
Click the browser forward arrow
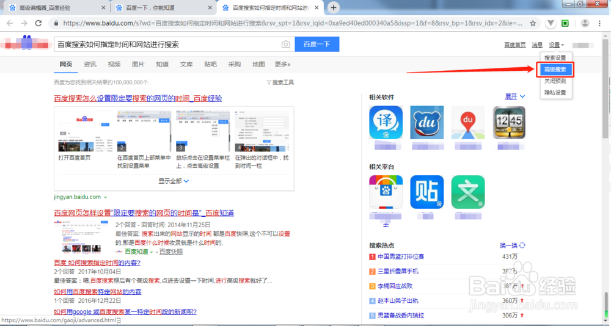pos(24,23)
